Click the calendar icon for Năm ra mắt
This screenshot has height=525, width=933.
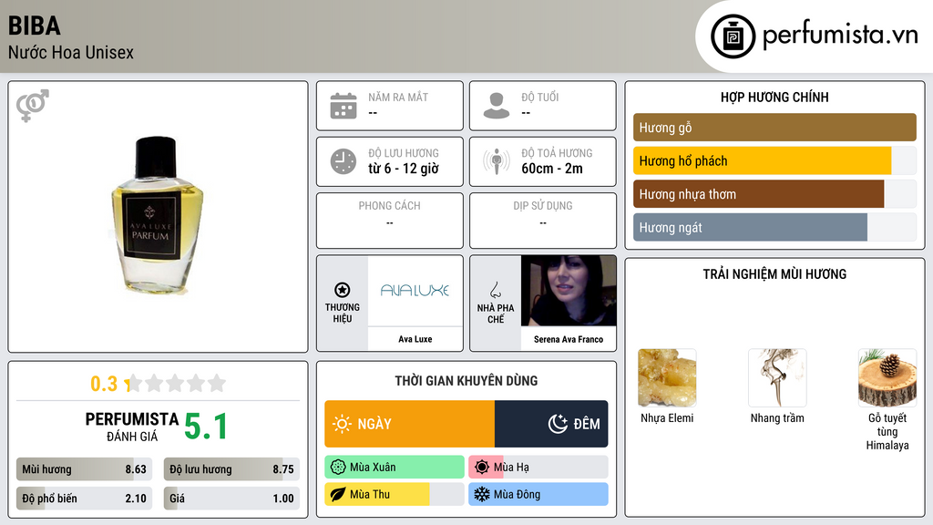[343, 106]
